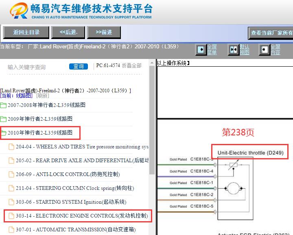Viewport: 293px width, 235px height.
Task: Click the 刷新 refresh link
Action: (x=43, y=96)
